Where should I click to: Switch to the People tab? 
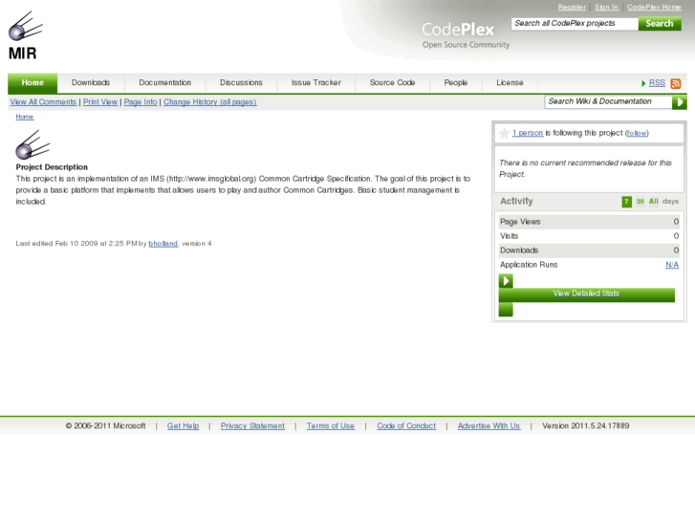point(456,83)
